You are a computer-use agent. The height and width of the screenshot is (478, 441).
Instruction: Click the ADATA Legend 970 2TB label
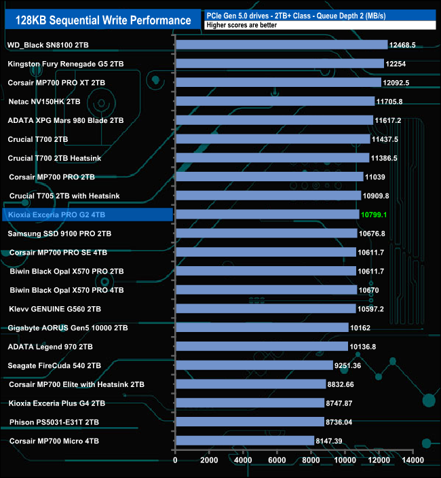(50, 347)
